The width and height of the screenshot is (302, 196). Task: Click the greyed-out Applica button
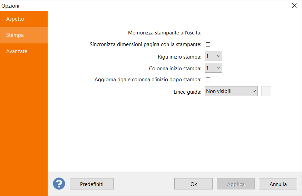click(x=236, y=184)
